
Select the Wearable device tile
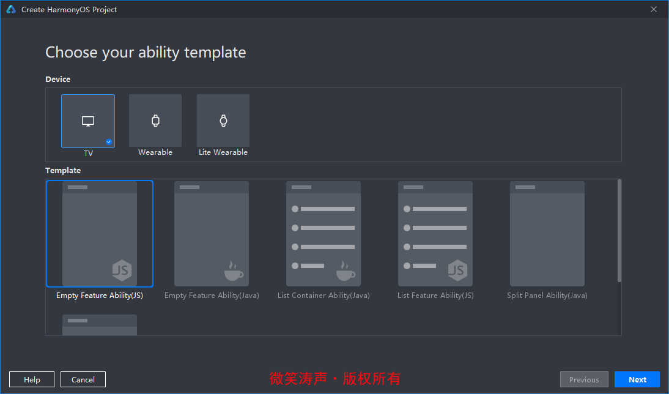[x=155, y=121]
